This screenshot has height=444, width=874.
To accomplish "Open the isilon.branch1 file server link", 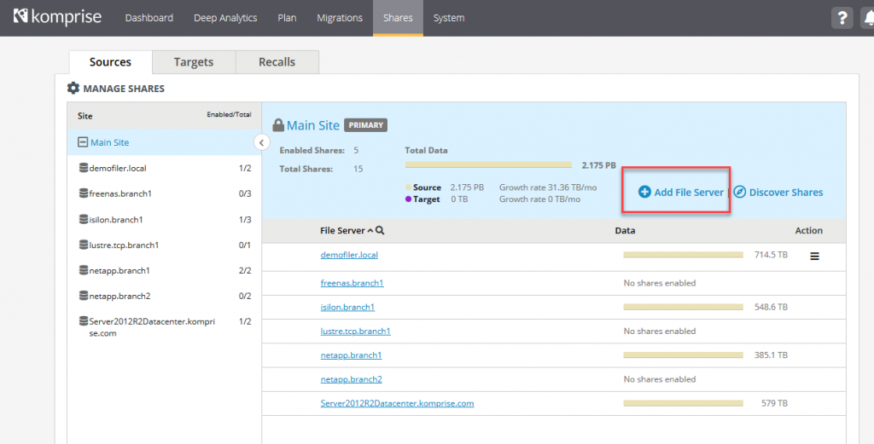I will pos(347,307).
